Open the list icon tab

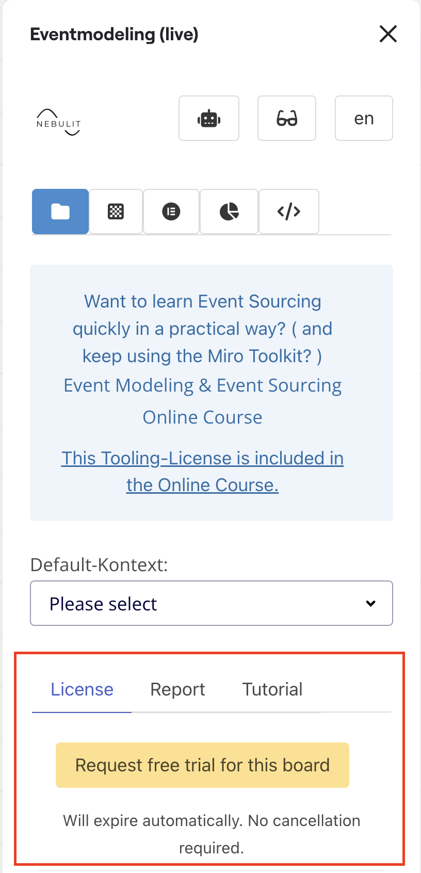click(171, 212)
